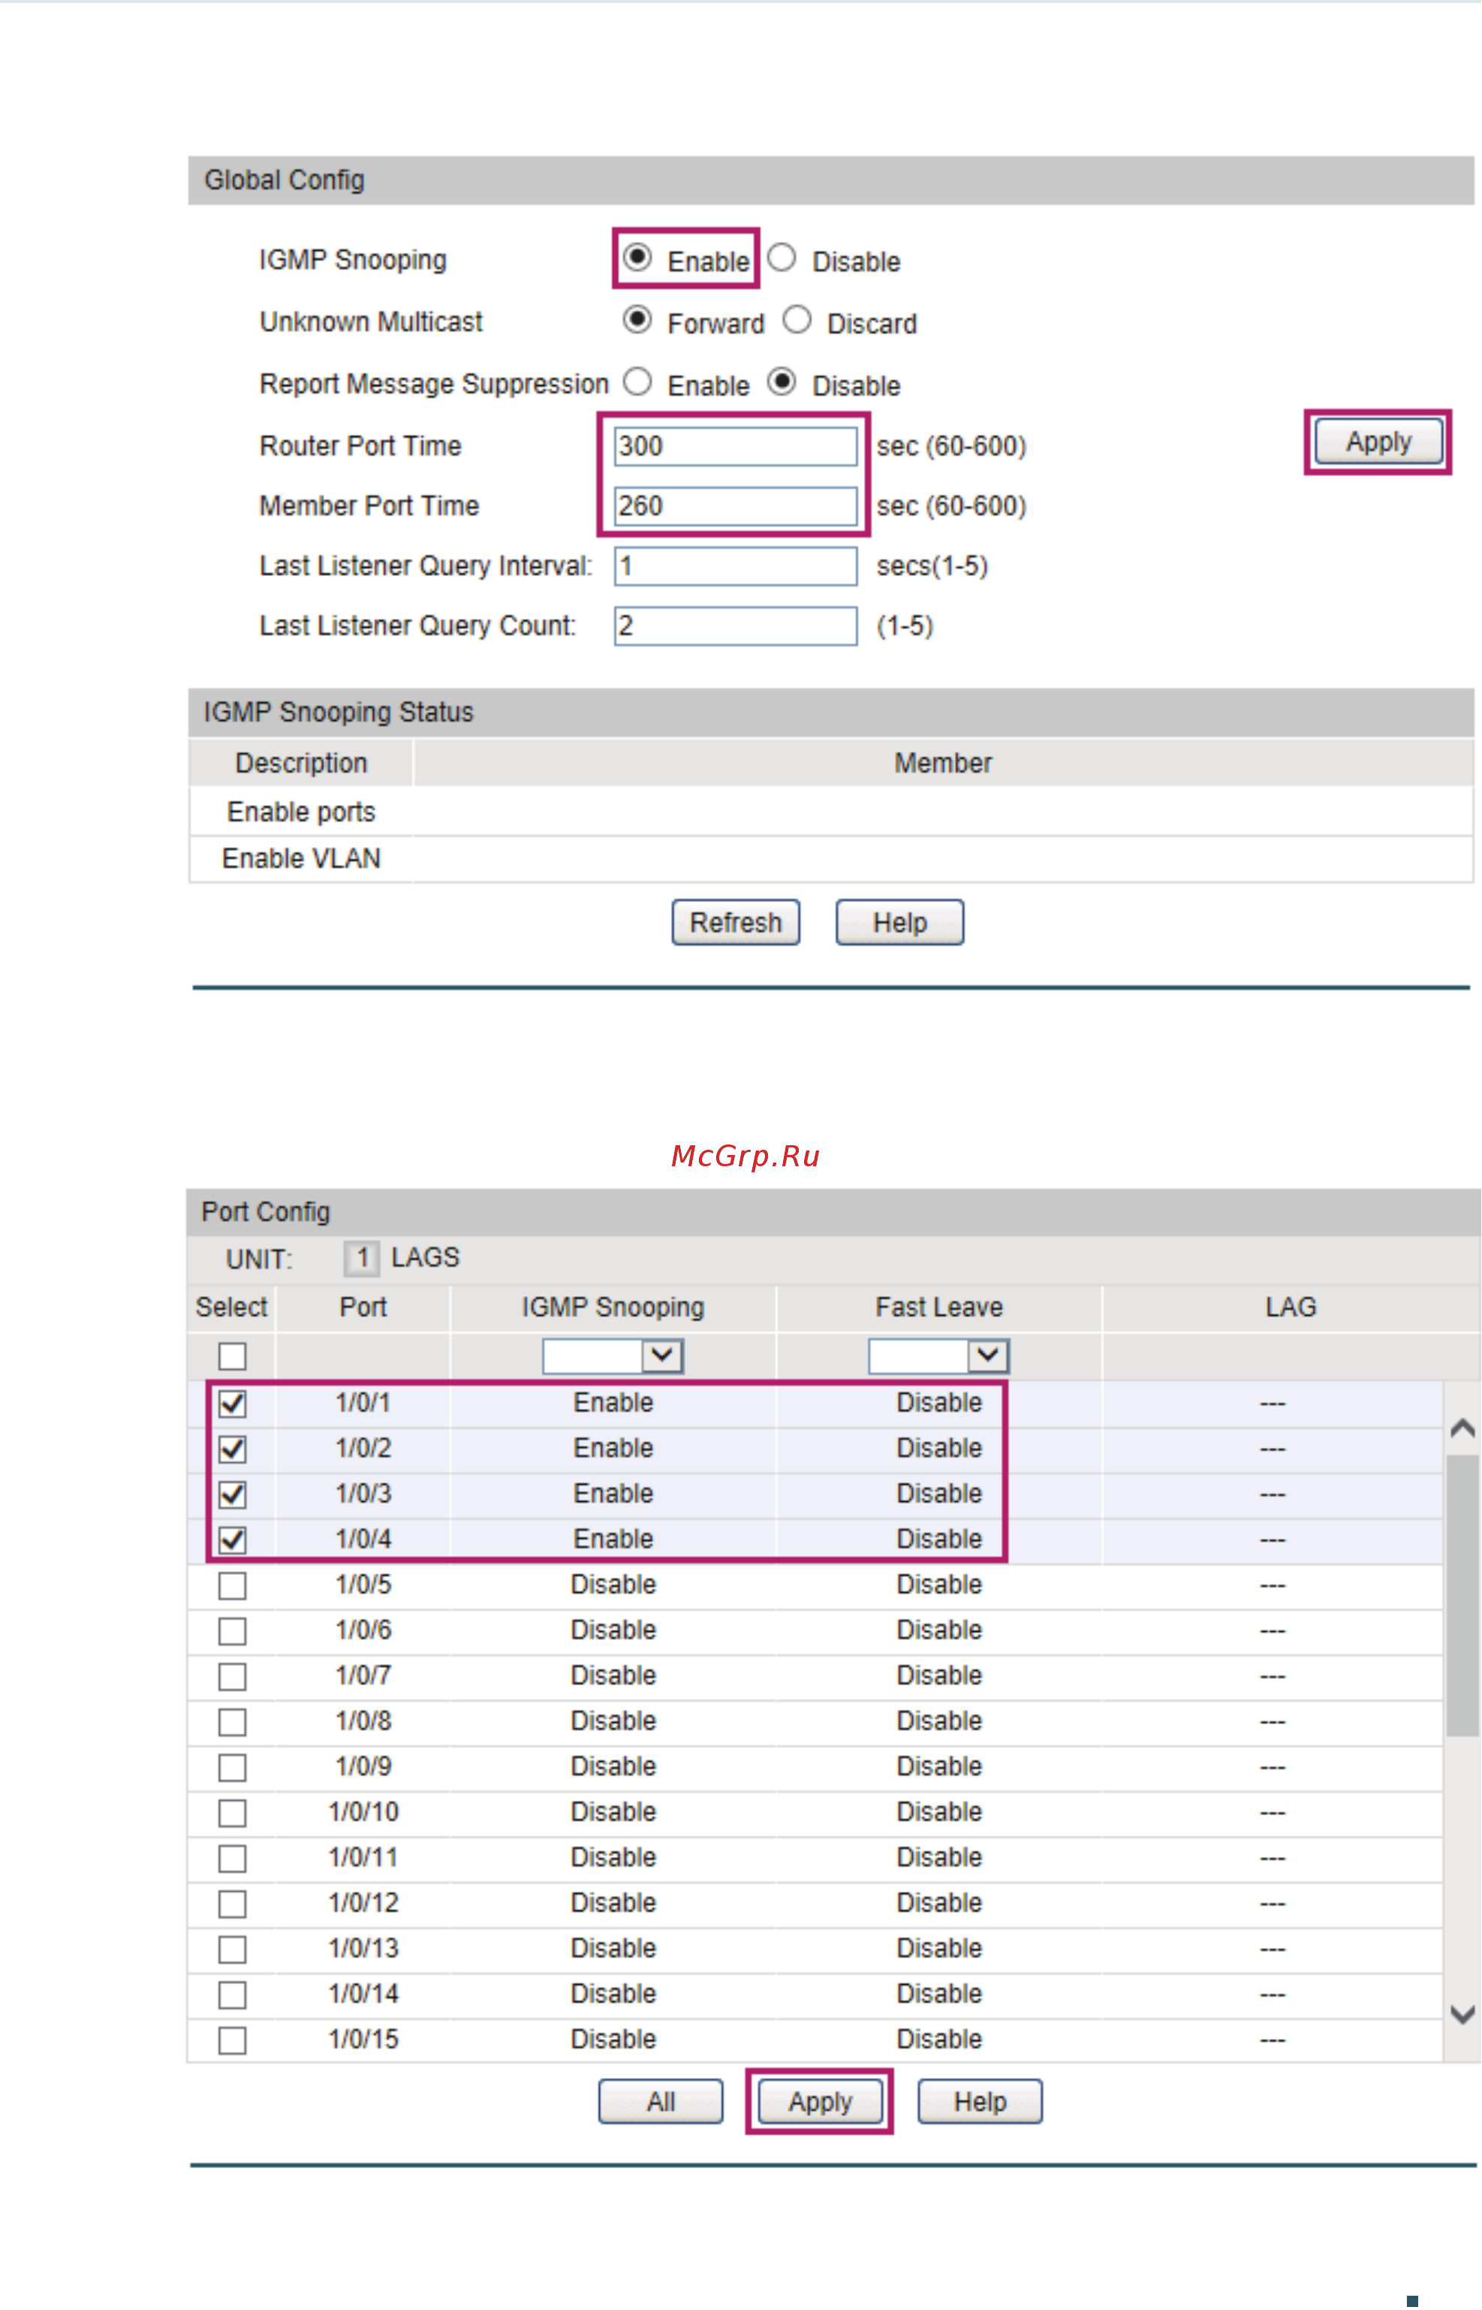Uncheck port 1/0/1 checkbox
The image size is (1482, 2310).
(232, 1402)
